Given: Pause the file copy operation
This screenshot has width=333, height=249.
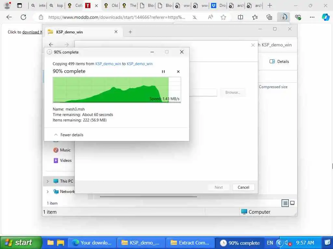Looking at the screenshot, I should coord(163,72).
